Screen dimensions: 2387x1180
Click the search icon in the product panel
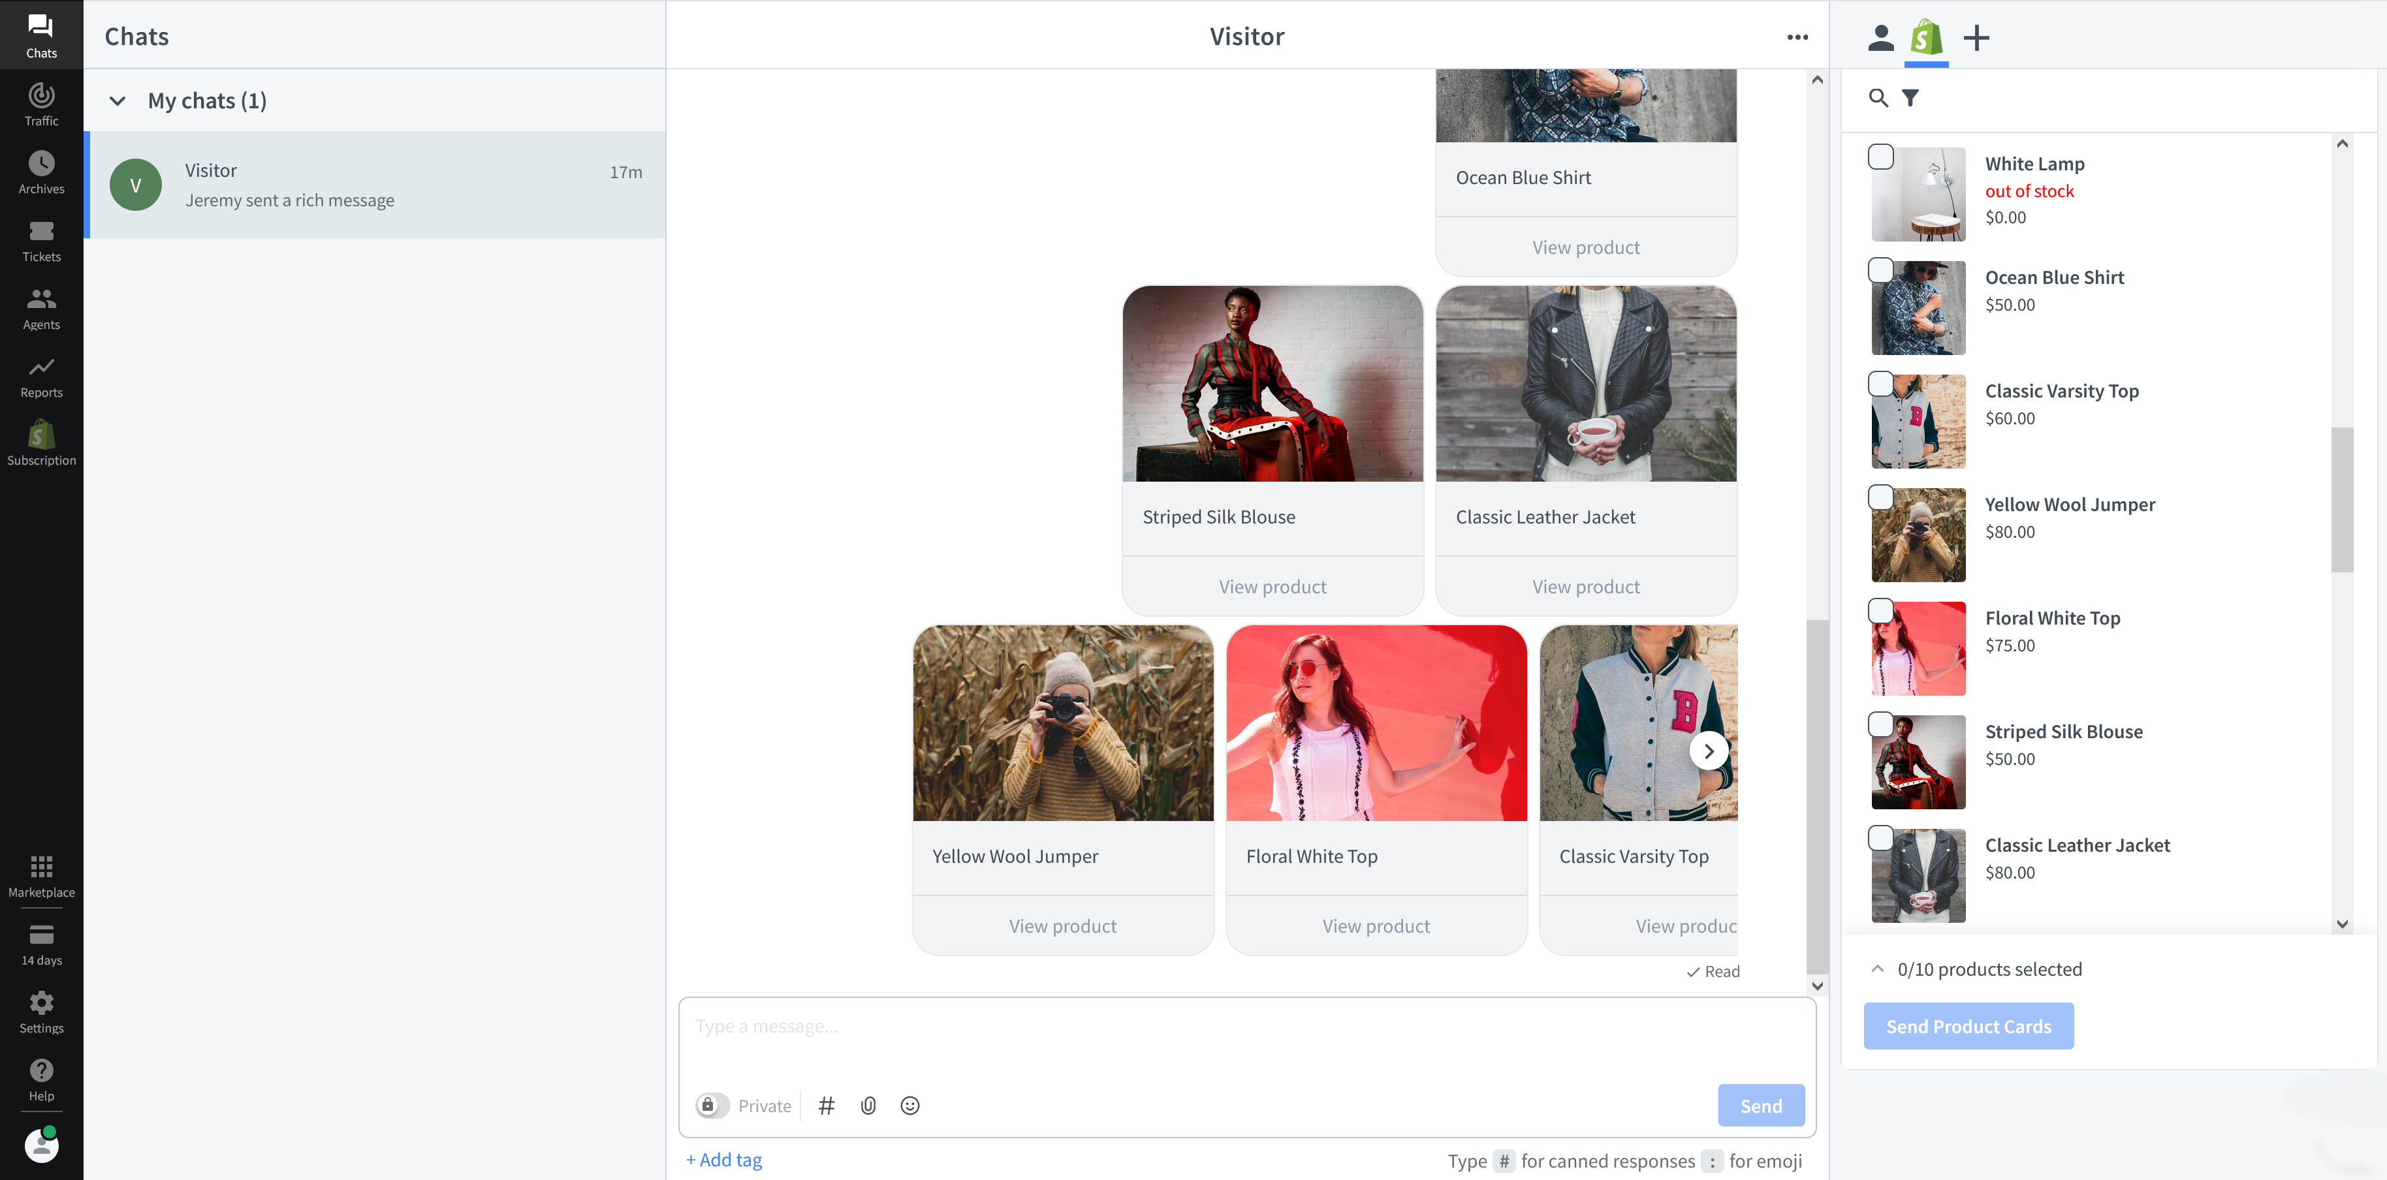(1877, 97)
